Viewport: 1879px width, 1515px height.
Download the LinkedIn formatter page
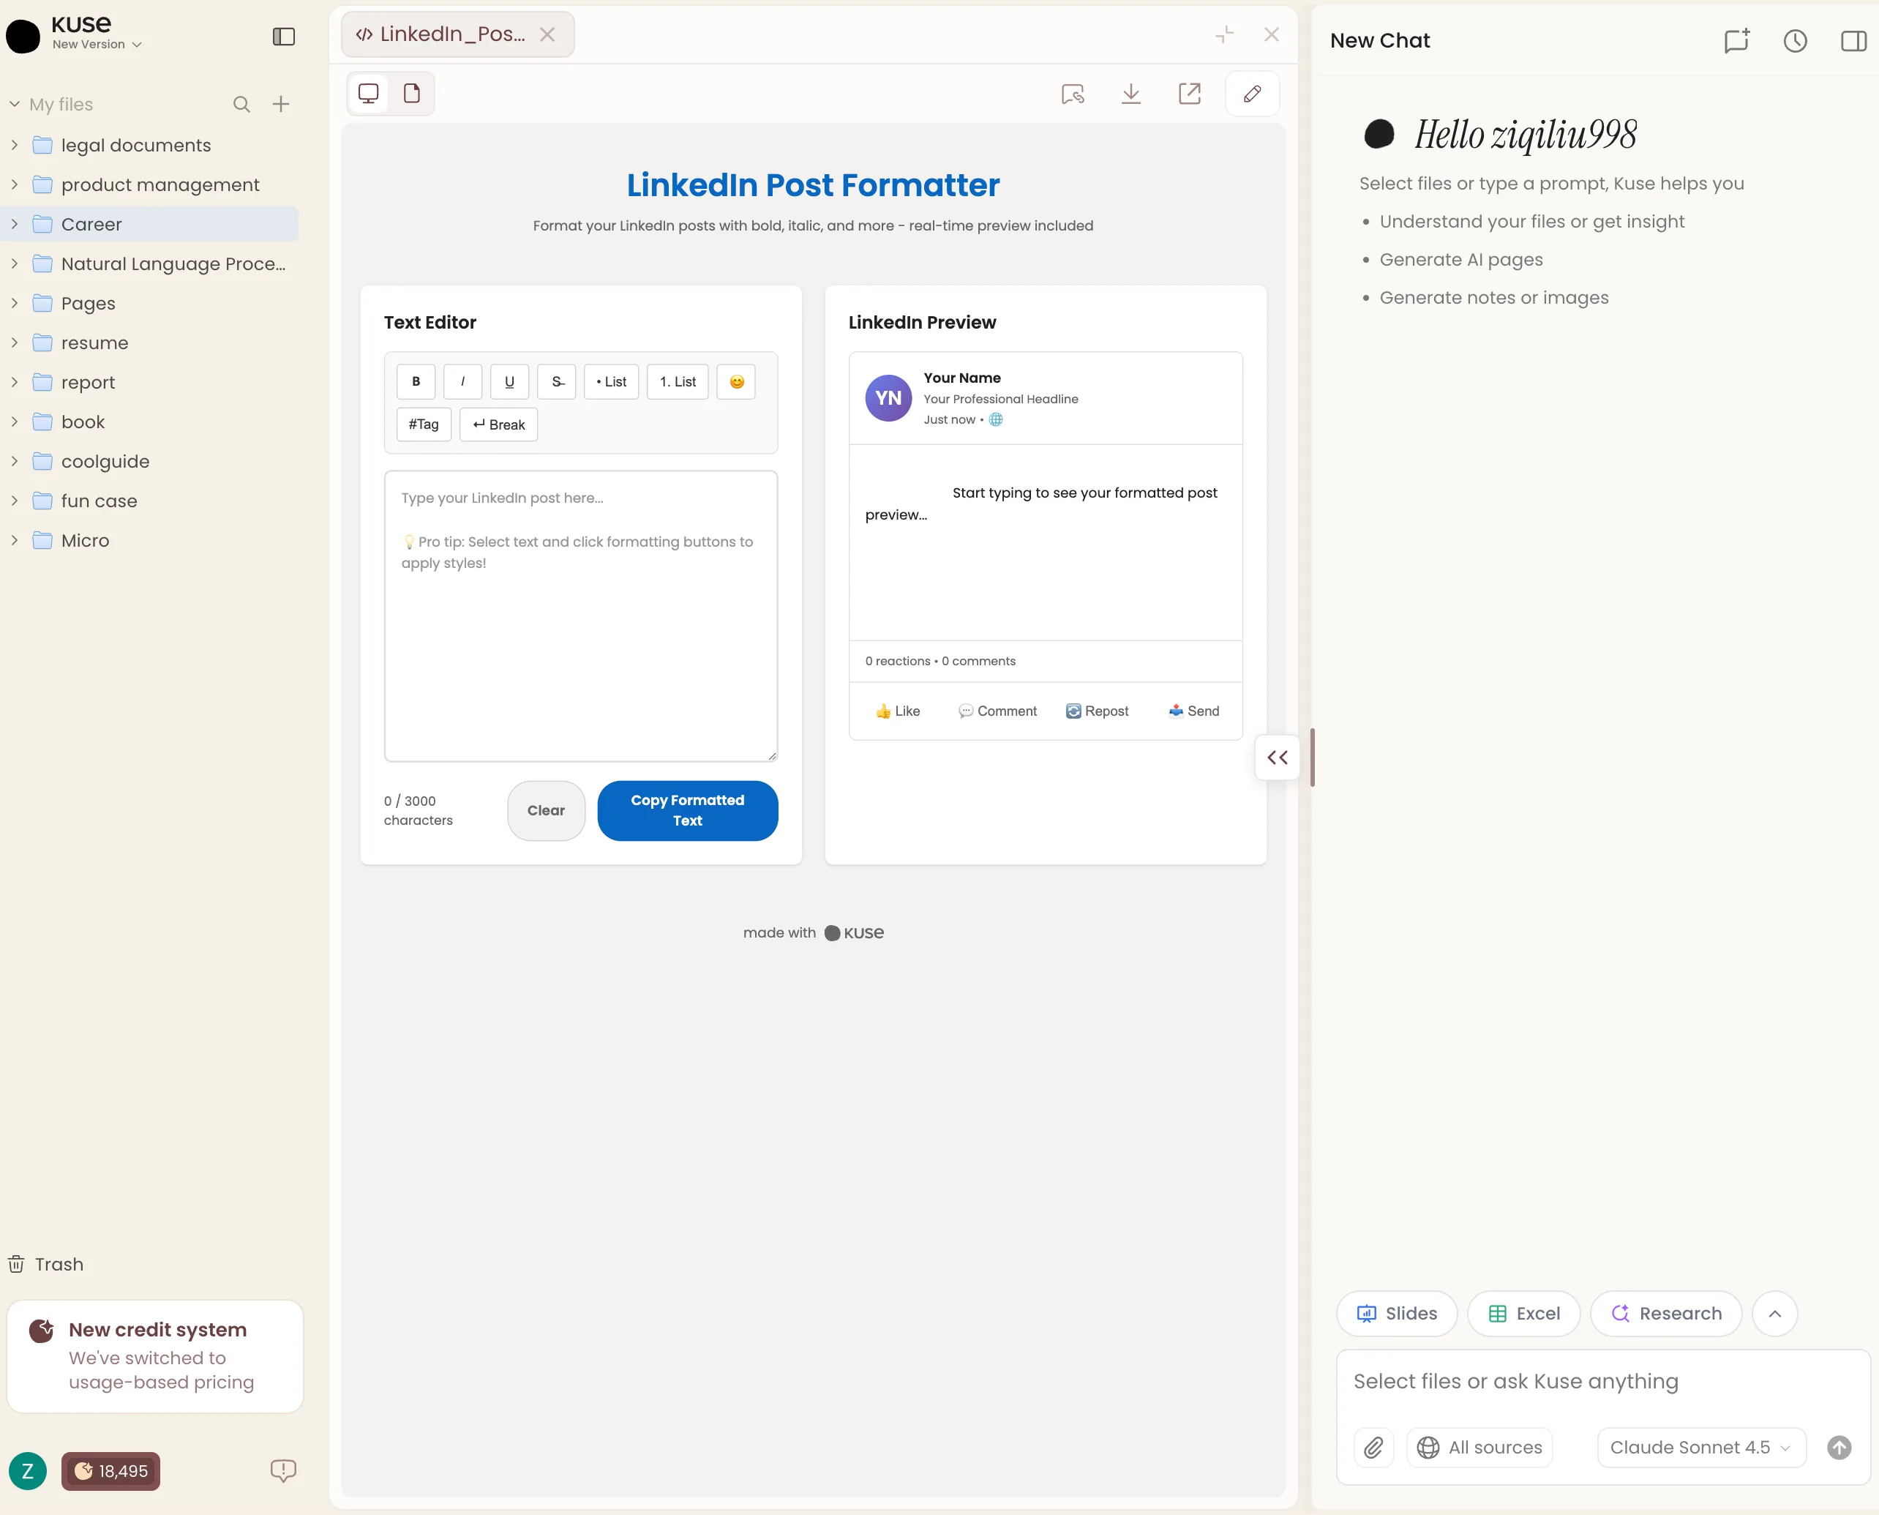pos(1130,94)
